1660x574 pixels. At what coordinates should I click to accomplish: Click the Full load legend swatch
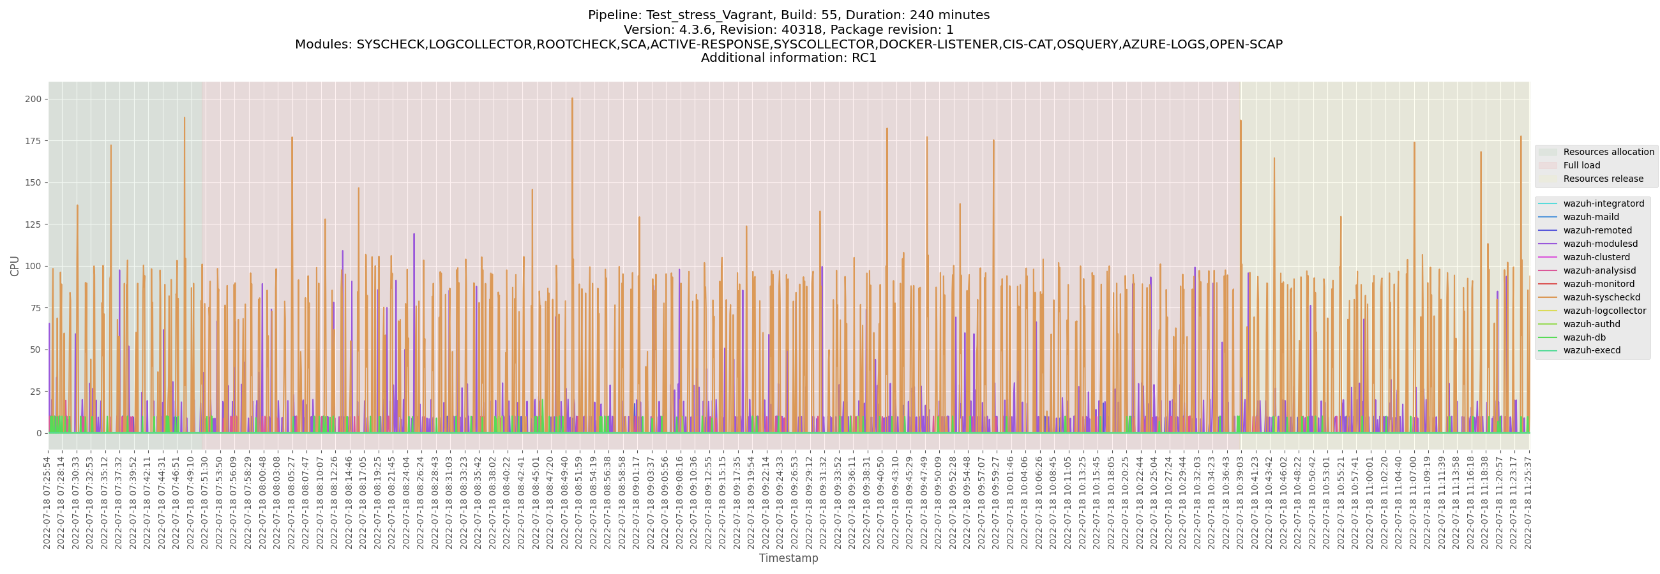(x=1547, y=166)
